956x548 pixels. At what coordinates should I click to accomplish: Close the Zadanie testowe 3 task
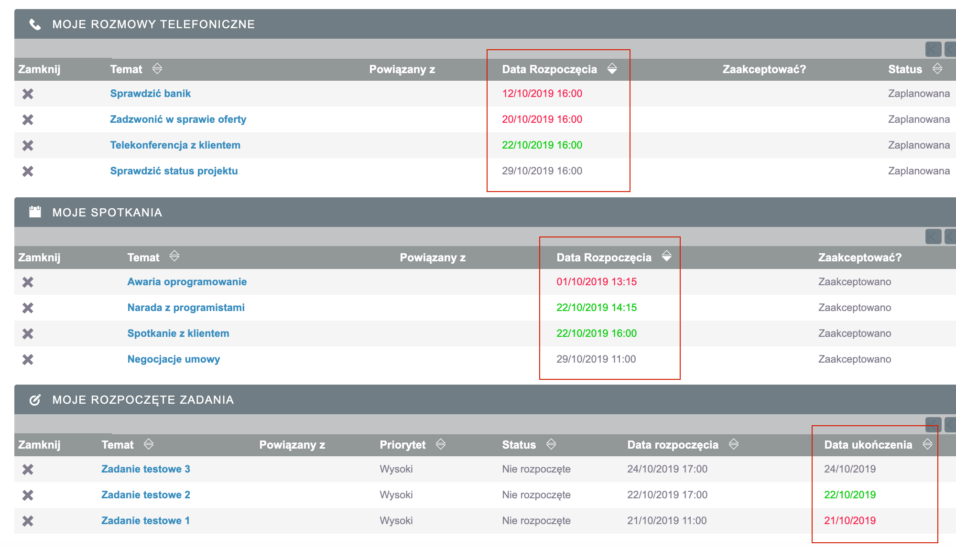coord(28,469)
